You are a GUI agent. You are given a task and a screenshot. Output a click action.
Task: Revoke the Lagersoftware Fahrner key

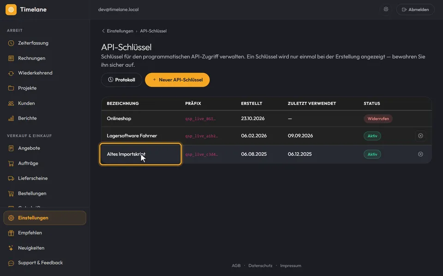point(420,136)
